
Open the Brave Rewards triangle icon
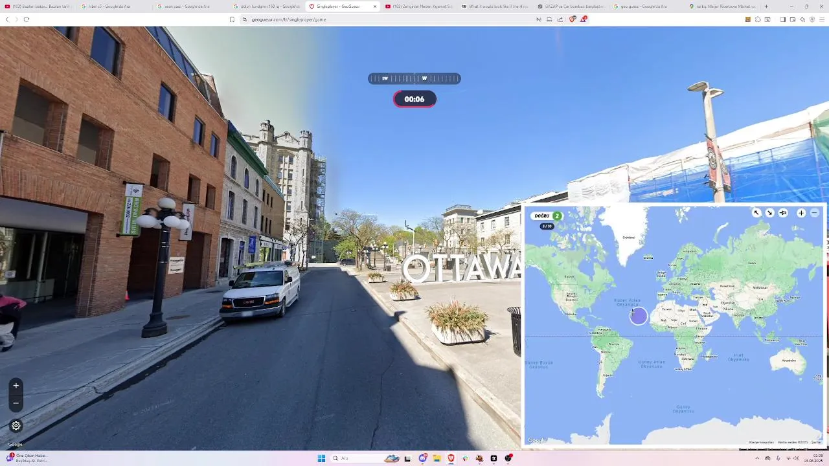pos(584,19)
